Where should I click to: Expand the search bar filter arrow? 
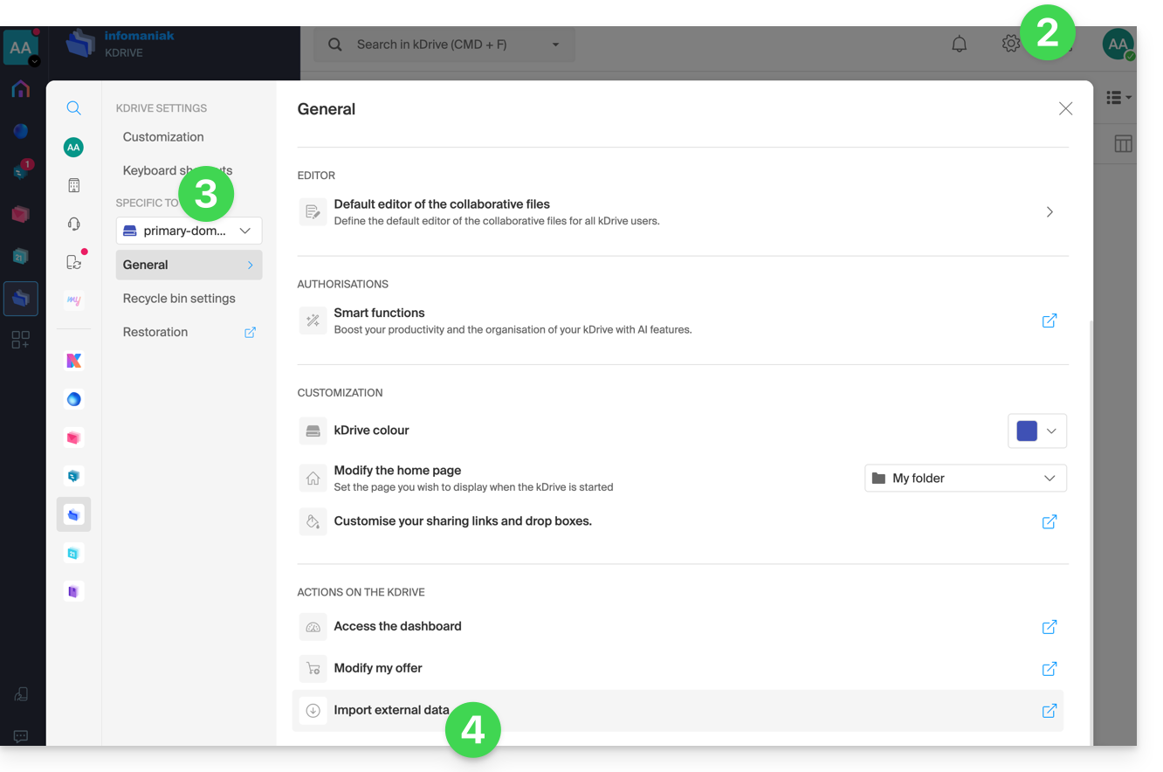[x=555, y=45]
